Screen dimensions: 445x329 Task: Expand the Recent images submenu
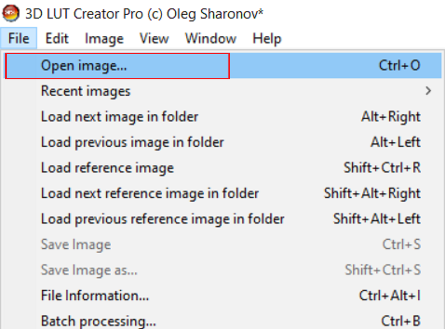223,91
